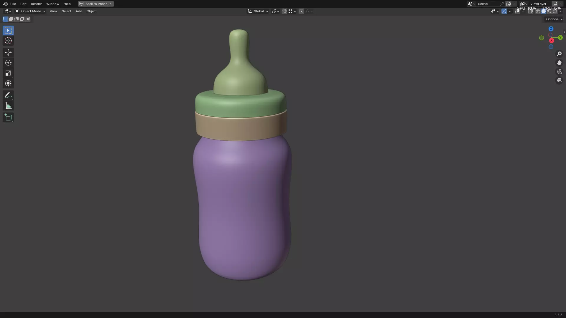Toggle viewport gizmos display

click(504, 11)
